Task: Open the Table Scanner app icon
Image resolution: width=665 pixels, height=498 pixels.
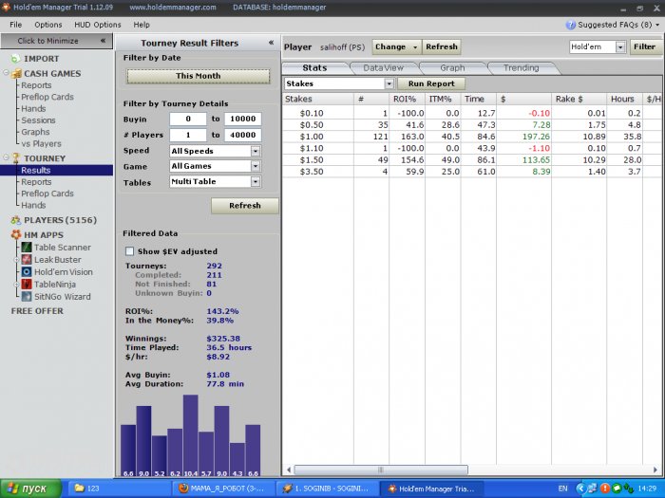Action: point(27,248)
